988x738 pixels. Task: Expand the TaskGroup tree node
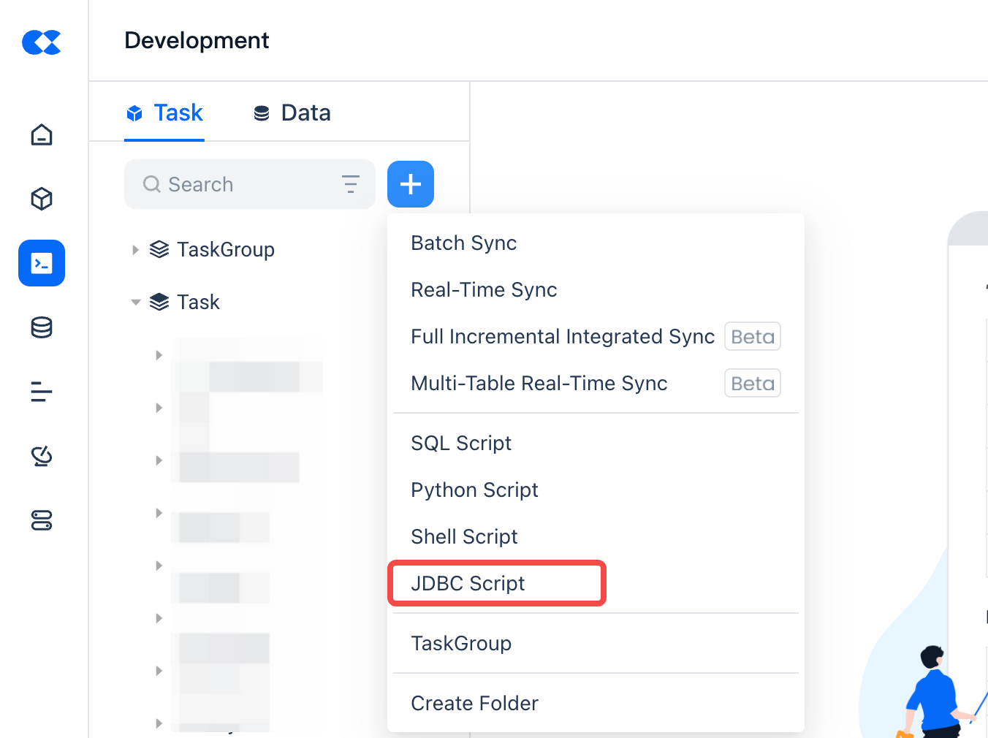pyautogui.click(x=135, y=250)
